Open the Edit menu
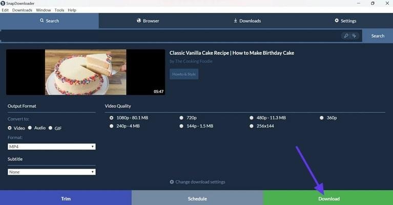Viewport: 393px width, 205px height. (5, 10)
